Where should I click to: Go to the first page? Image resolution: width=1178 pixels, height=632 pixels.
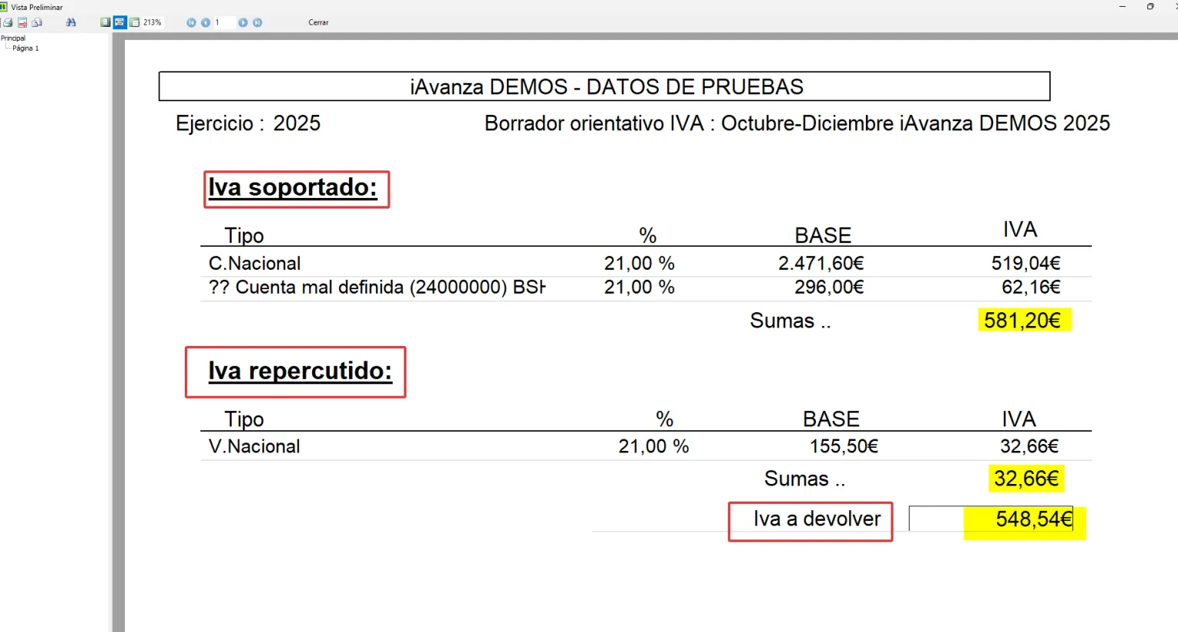[191, 22]
